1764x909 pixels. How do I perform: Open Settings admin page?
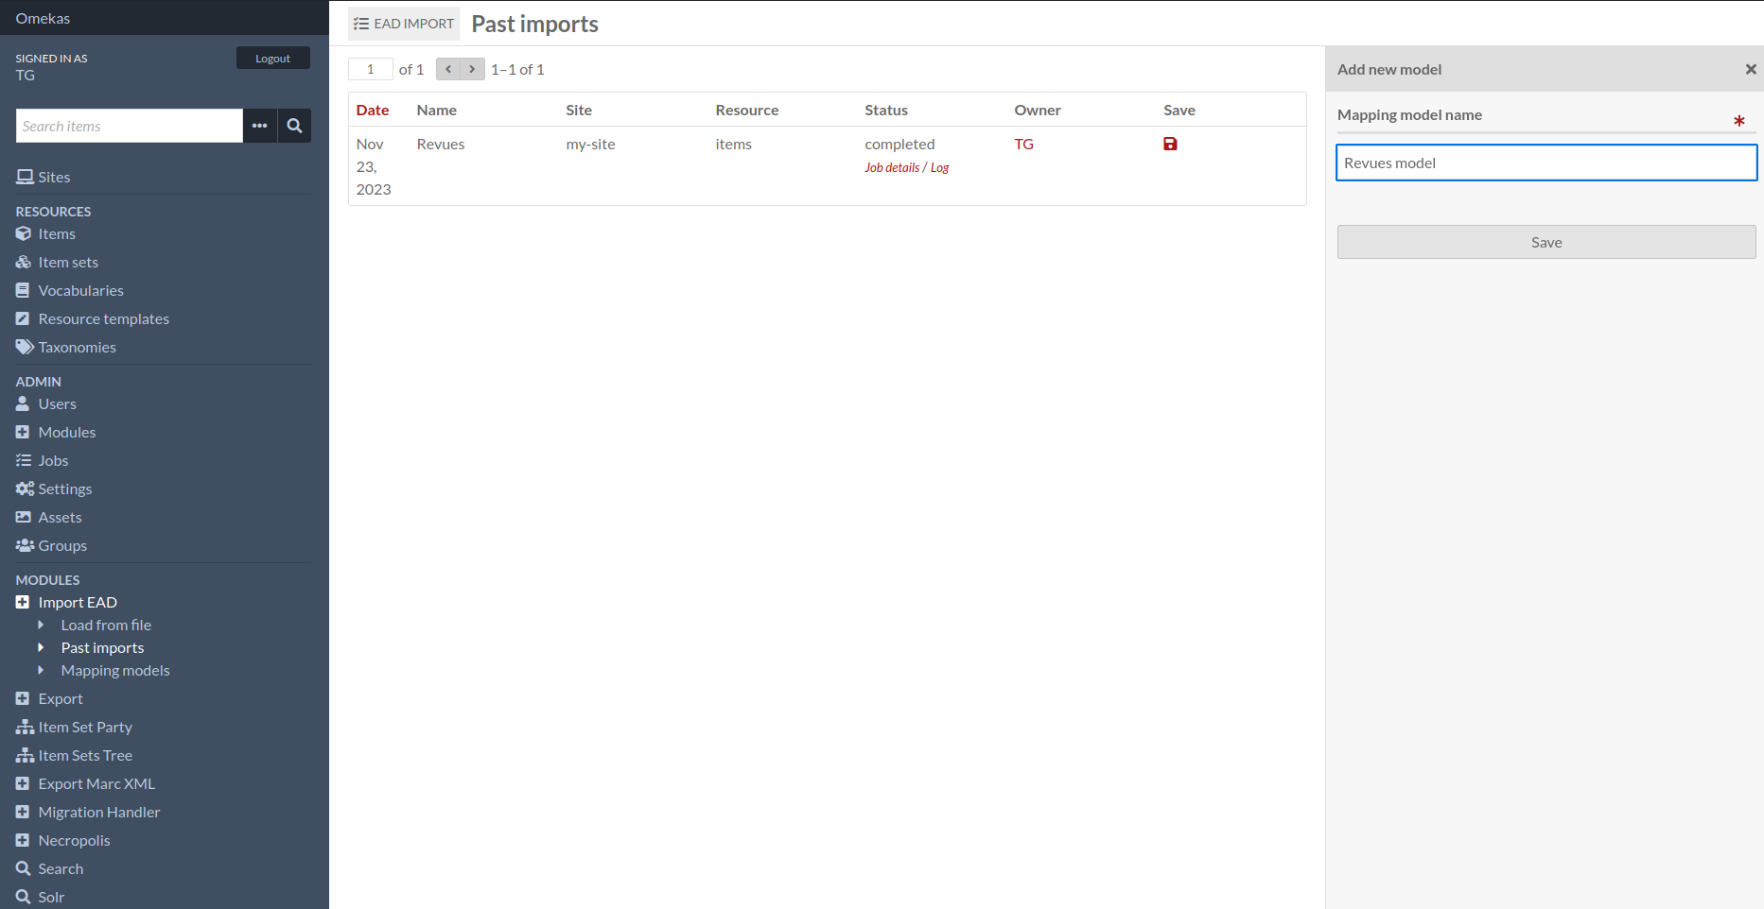pyautogui.click(x=65, y=489)
